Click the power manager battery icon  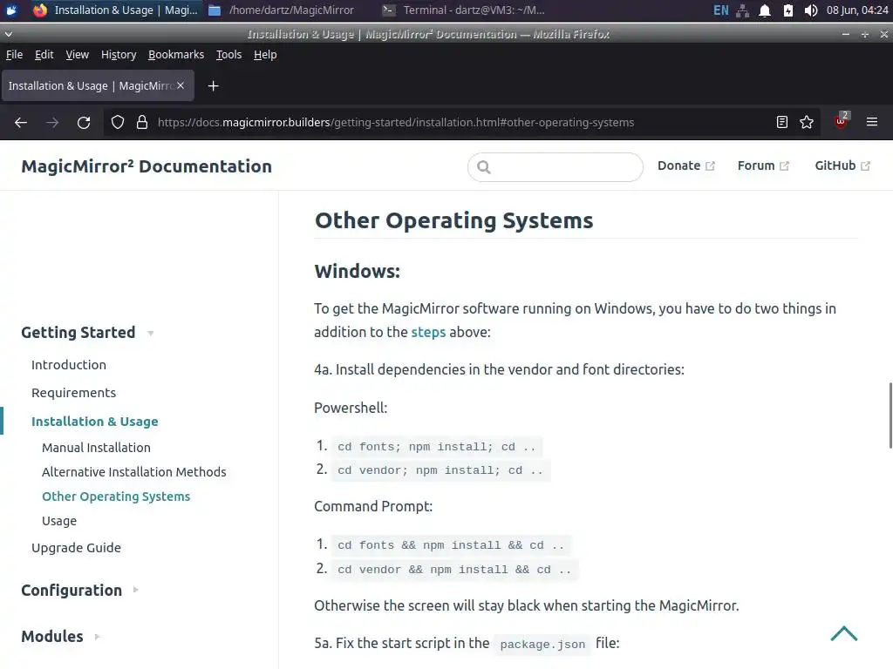pyautogui.click(x=788, y=10)
